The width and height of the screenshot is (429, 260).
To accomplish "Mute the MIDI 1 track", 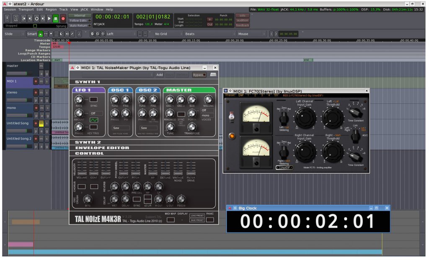I will click(x=41, y=82).
